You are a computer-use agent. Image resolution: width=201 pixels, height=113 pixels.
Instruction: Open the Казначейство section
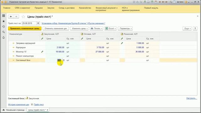coord(85,8)
